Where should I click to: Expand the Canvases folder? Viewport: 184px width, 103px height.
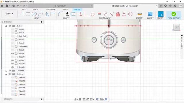coord(6,71)
